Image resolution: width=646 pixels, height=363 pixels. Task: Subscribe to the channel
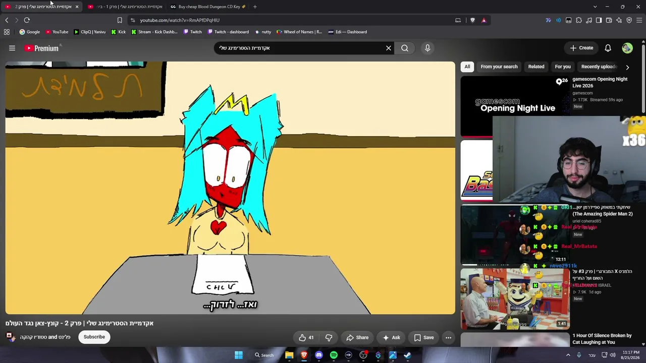click(94, 337)
